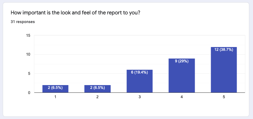Click x-axis label 4
253x119 pixels.
182,97
